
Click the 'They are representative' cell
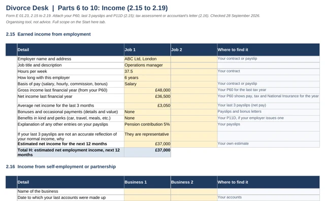(x=147, y=136)
